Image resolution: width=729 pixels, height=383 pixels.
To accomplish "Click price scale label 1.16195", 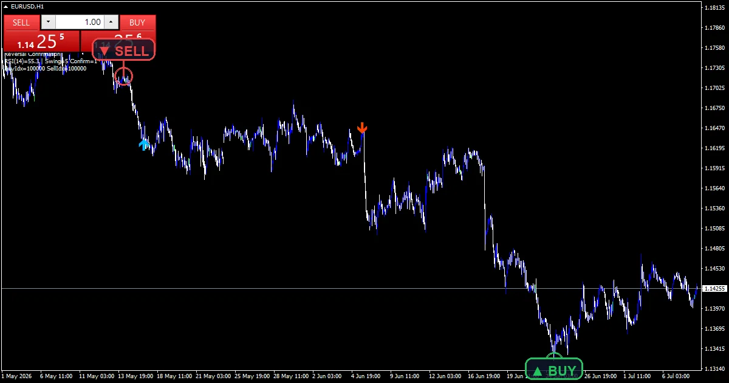I will (714, 148).
